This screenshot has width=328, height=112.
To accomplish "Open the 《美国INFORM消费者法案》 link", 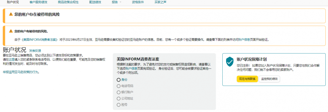I will coord(39,39).
